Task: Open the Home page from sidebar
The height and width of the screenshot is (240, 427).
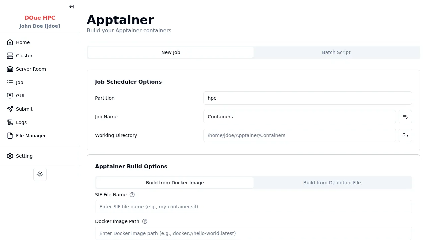Action: [23, 42]
